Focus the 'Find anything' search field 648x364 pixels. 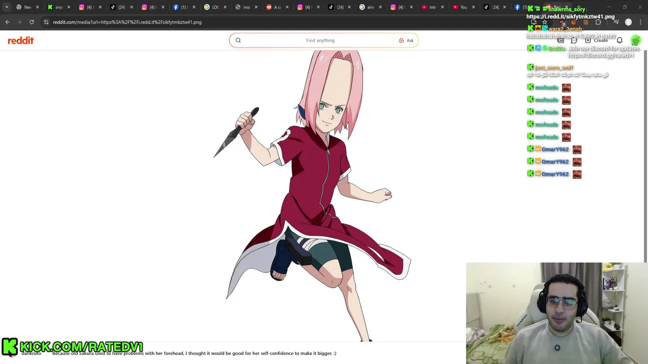(x=320, y=40)
